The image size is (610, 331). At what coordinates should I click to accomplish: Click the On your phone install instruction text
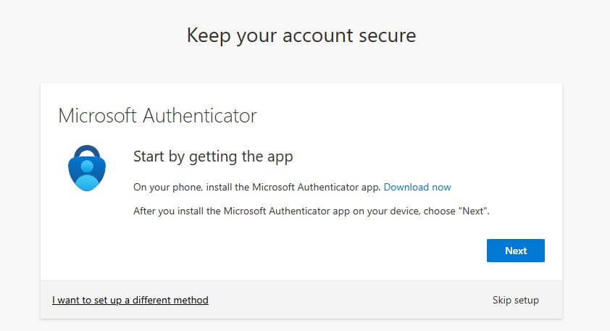tap(257, 187)
